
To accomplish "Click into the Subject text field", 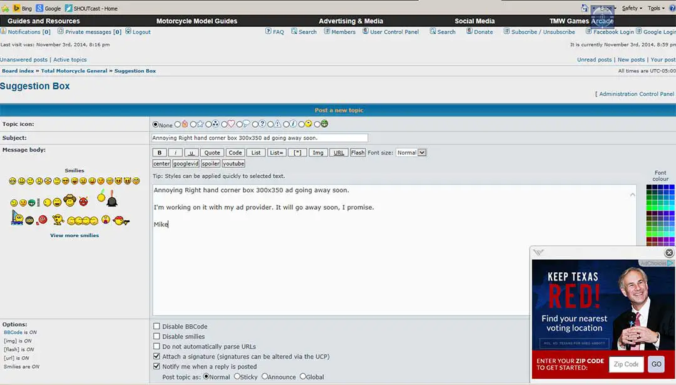I will 260,138.
